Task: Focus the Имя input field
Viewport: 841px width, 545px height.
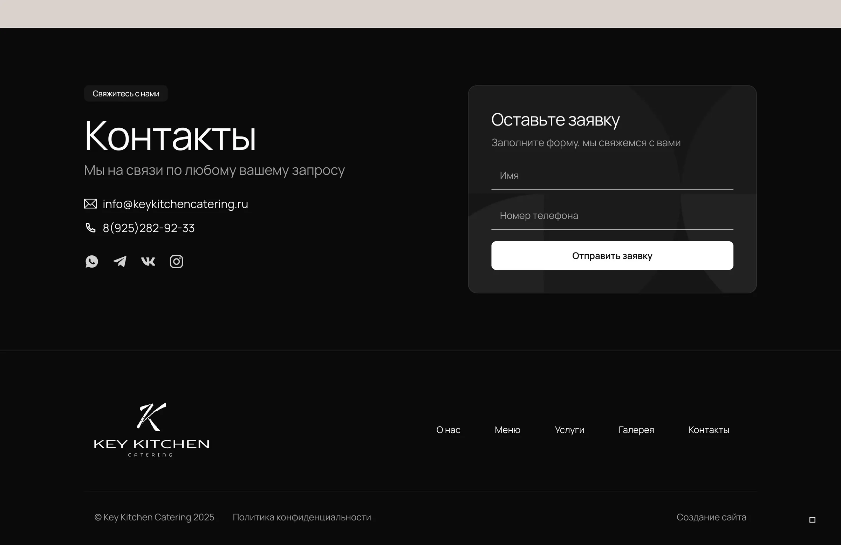Action: (x=612, y=175)
